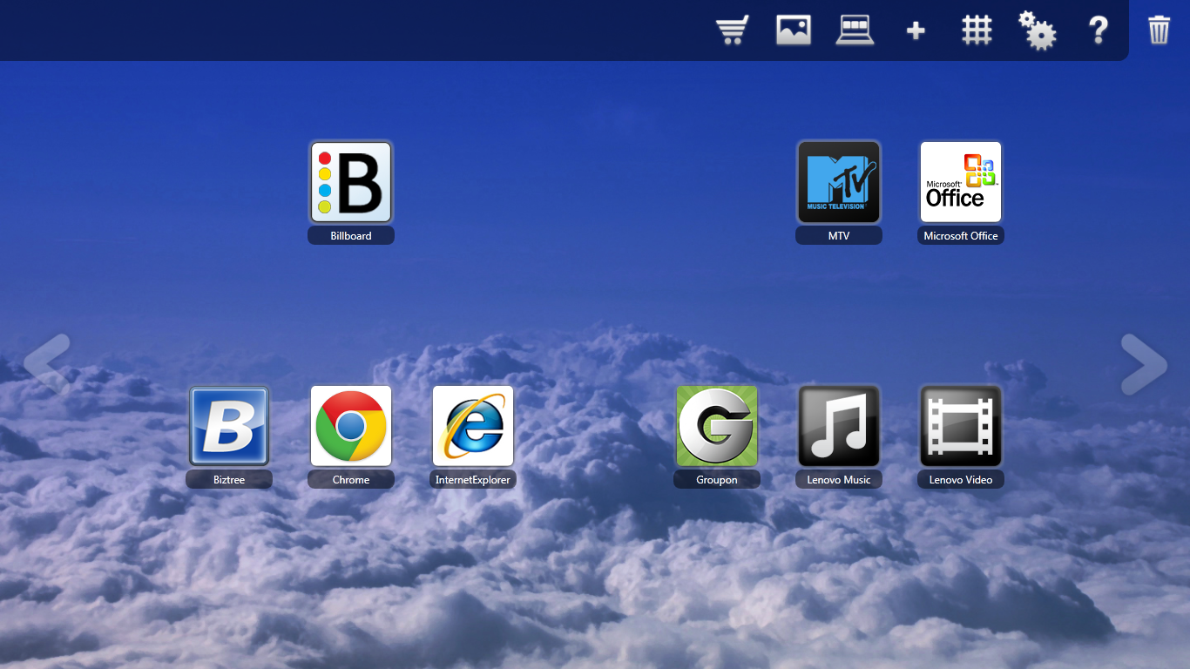The image size is (1190, 669).
Task: Click the Lenovo Music text label
Action: coord(839,480)
